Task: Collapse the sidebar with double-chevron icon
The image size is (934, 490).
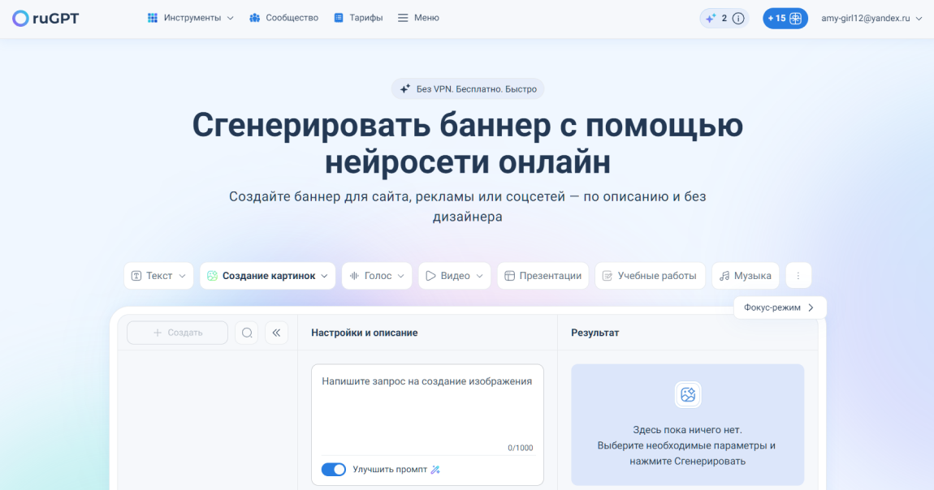Action: point(276,333)
